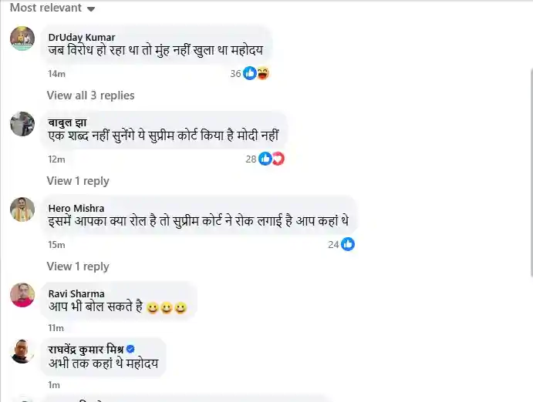Image resolution: width=533 pixels, height=402 pixels.
Task: Click बाबुल झा's profile avatar
Action: coord(22,124)
